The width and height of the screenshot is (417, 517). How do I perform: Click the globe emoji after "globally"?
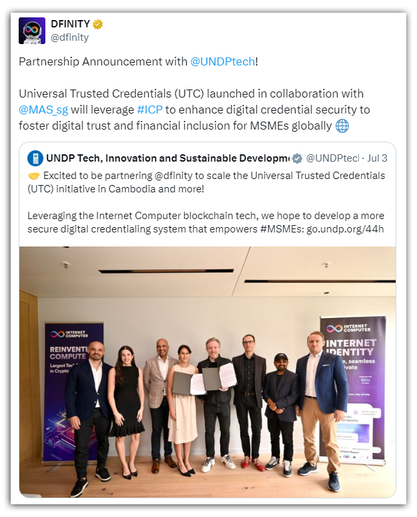point(342,126)
